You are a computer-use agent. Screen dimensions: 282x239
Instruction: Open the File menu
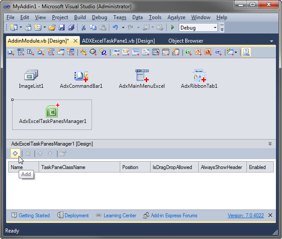point(10,17)
